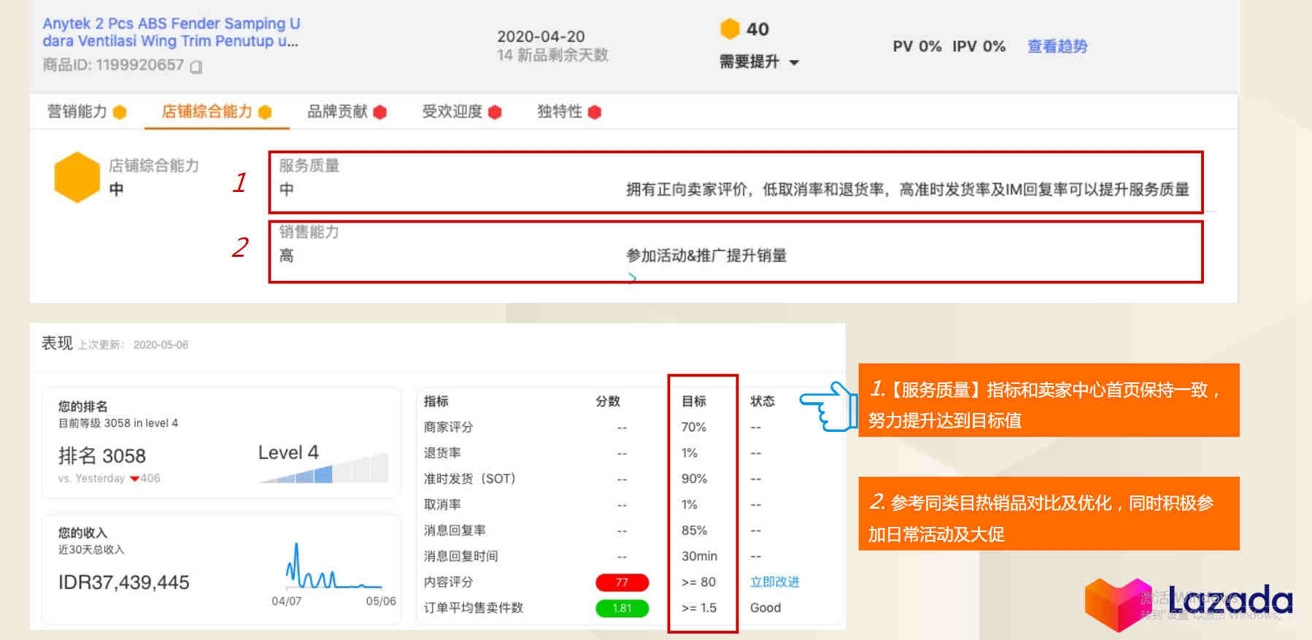Click the Lazada heart logo
This screenshot has height=640, width=1312.
click(x=1117, y=603)
